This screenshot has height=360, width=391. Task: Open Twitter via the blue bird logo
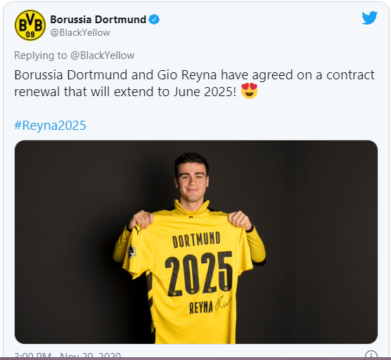pyautogui.click(x=369, y=18)
